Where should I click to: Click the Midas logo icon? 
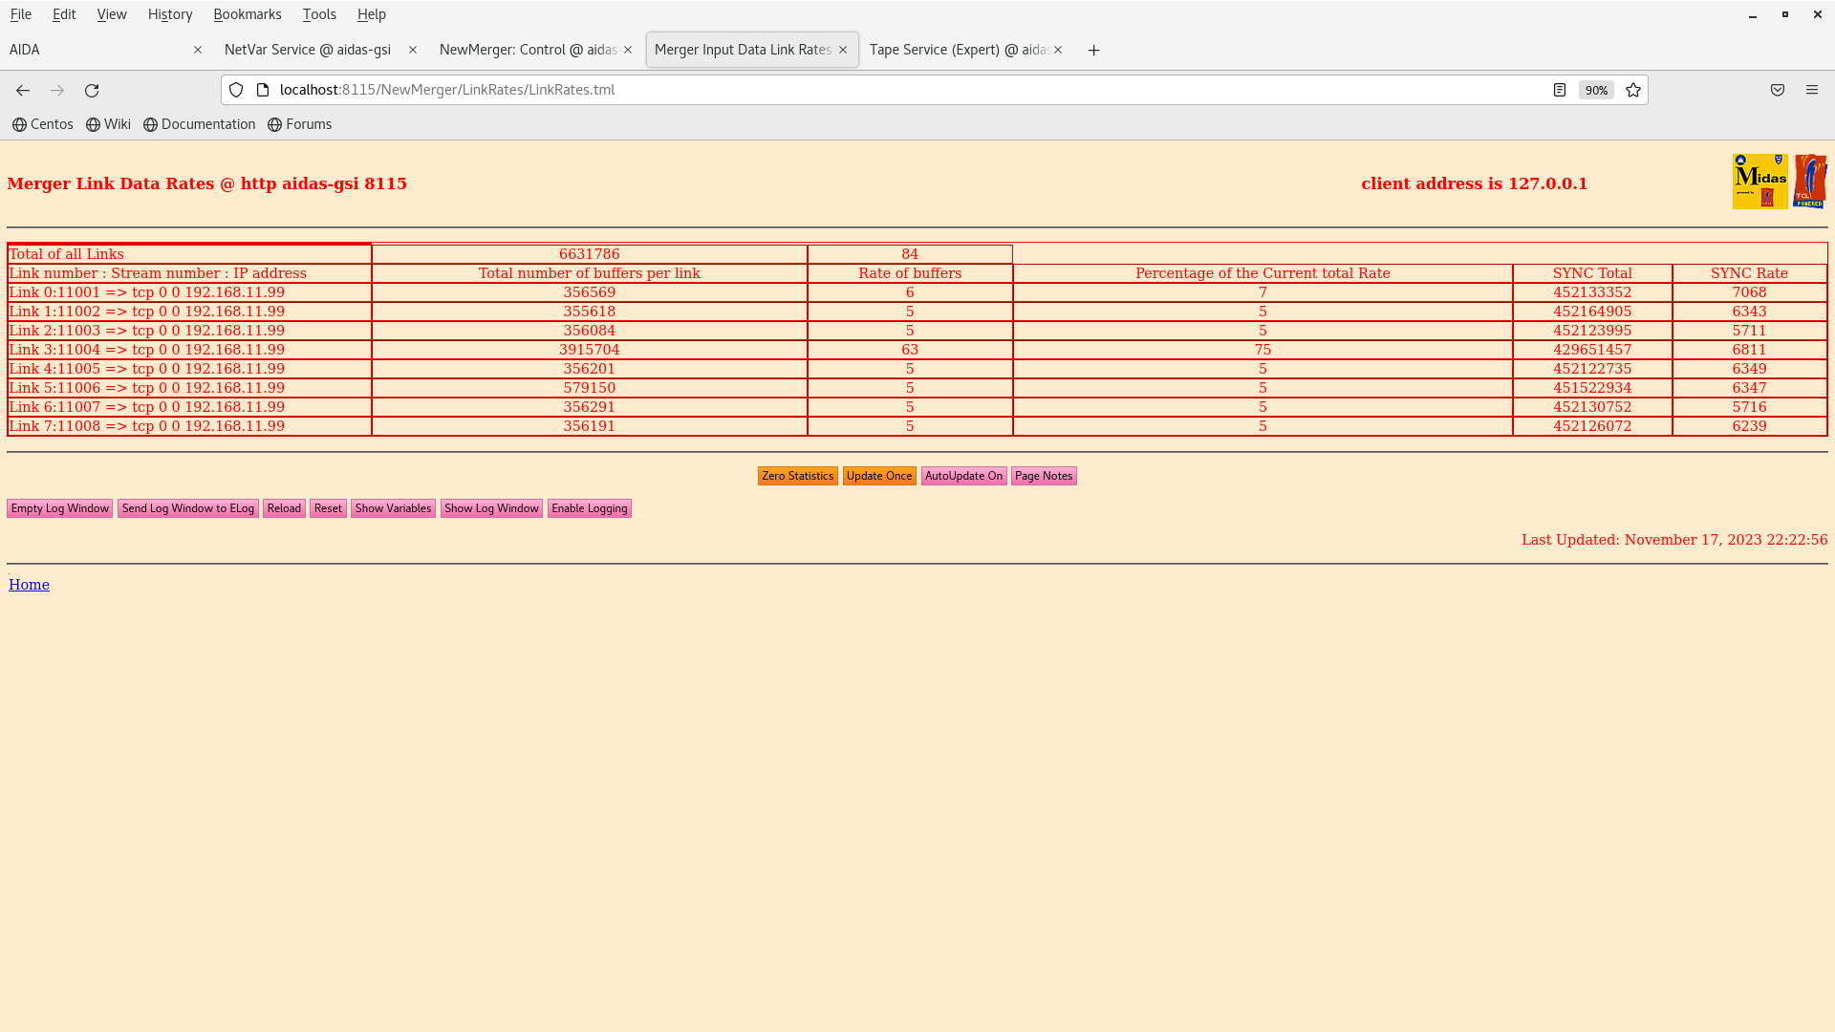(1759, 182)
